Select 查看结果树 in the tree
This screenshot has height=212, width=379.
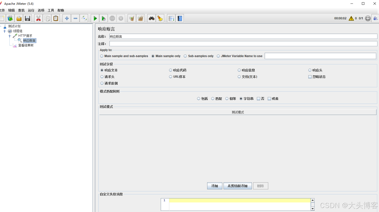(x=26, y=45)
